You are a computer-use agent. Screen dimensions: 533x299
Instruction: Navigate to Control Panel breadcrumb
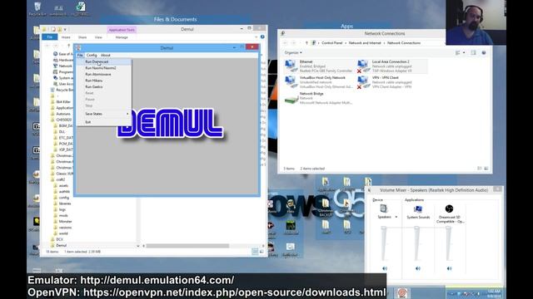(332, 43)
